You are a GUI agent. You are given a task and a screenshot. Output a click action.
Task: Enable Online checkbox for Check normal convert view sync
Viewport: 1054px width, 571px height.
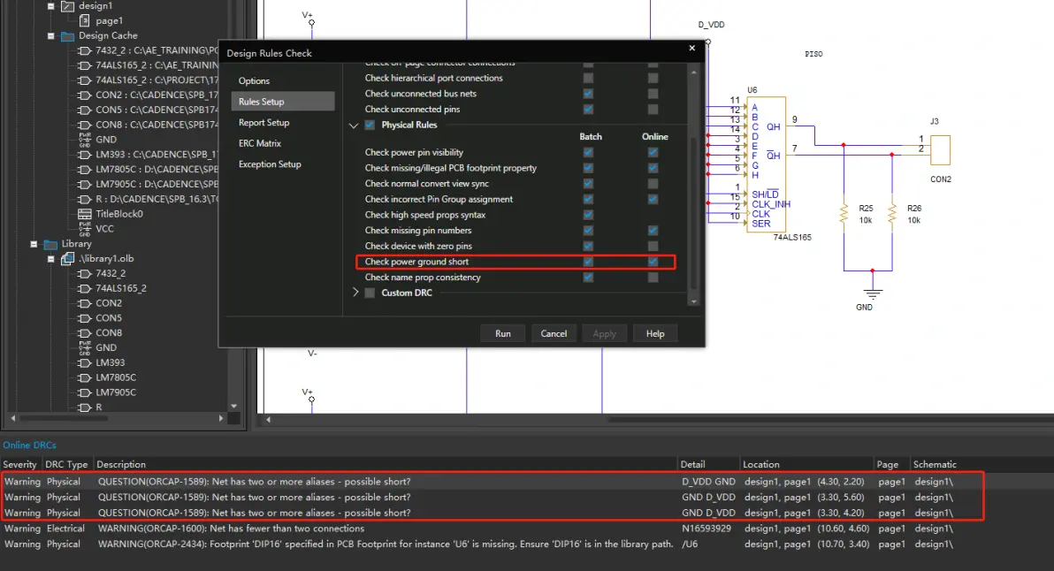point(653,183)
